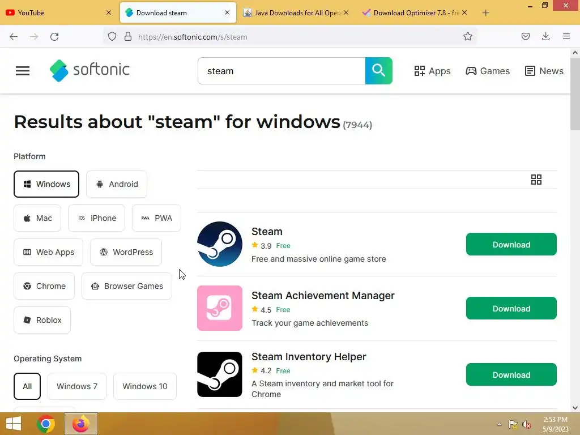Filter results by WordPress
The image size is (580, 435).
[x=126, y=252]
